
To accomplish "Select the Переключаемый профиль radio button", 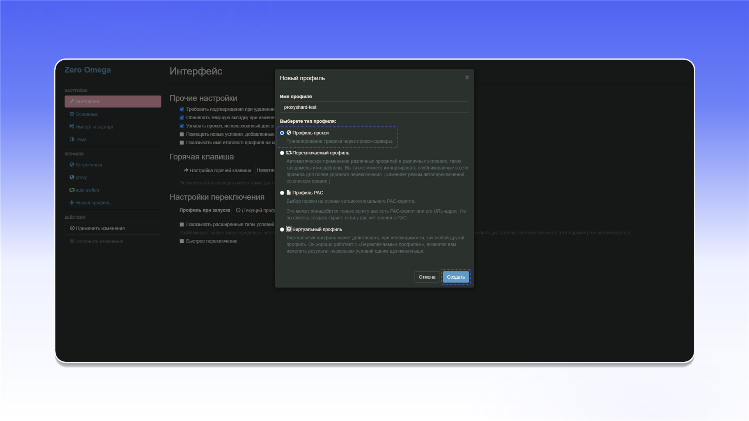I will point(282,153).
